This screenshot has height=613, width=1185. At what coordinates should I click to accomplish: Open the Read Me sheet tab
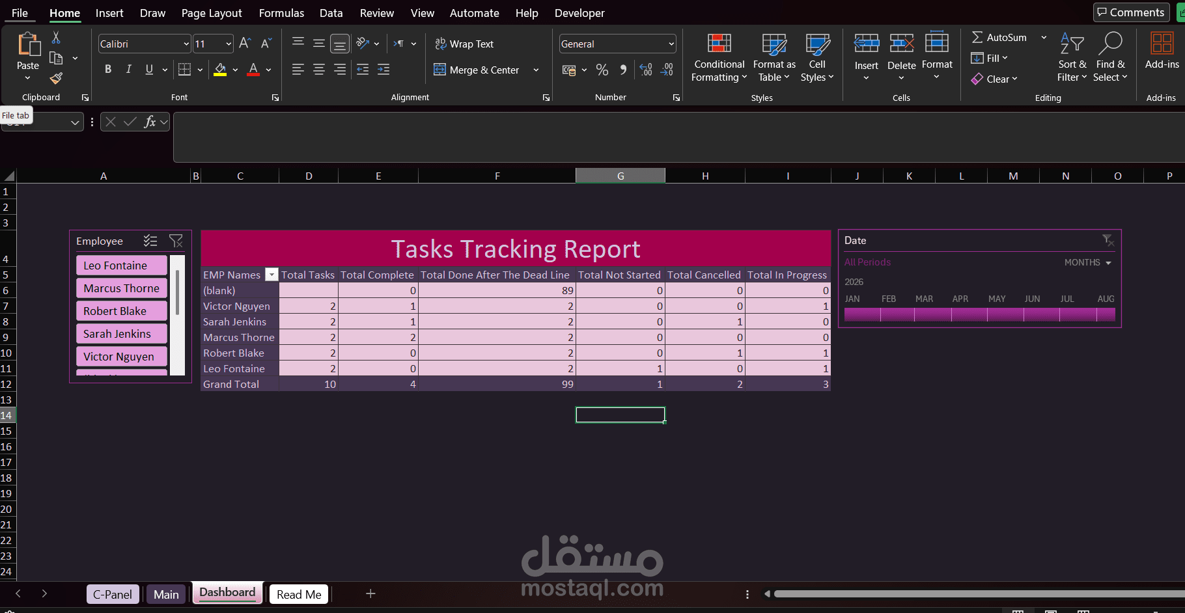click(x=298, y=593)
